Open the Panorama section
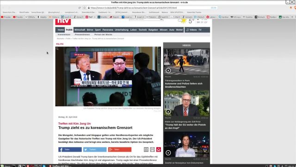The width and height of the screenshot is (296, 167). 108,30
